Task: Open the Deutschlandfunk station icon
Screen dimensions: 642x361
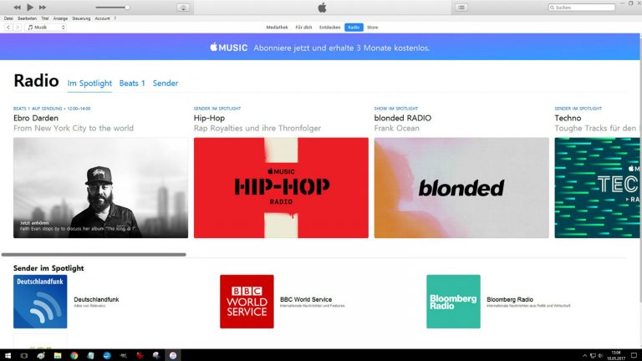Action: (40, 301)
